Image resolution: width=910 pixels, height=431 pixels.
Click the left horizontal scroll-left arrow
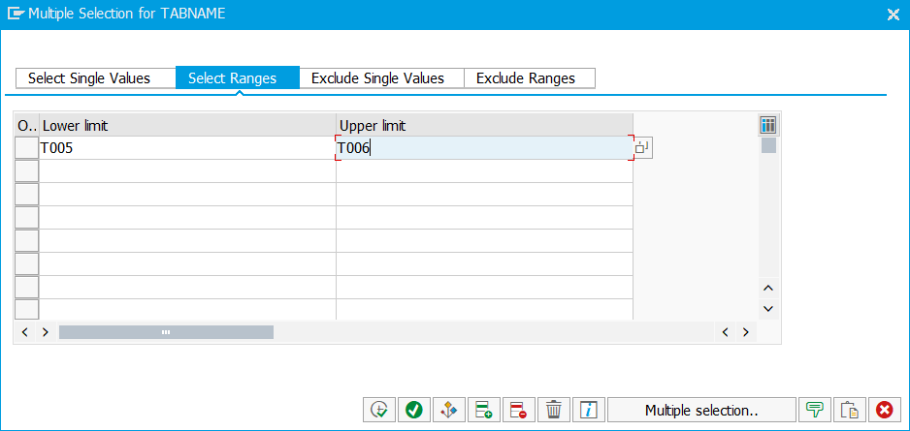(24, 332)
